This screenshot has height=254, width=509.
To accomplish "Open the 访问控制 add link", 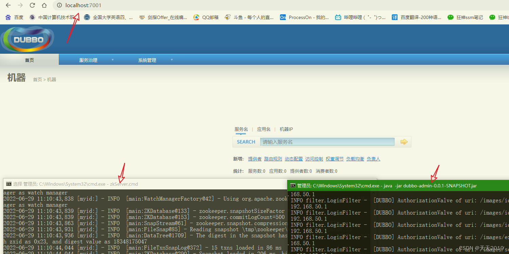I will pyautogui.click(x=314, y=159).
